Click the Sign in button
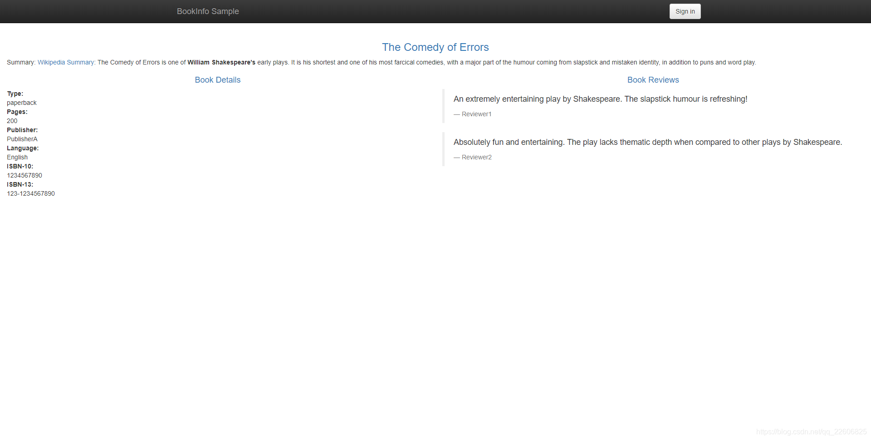 685,11
